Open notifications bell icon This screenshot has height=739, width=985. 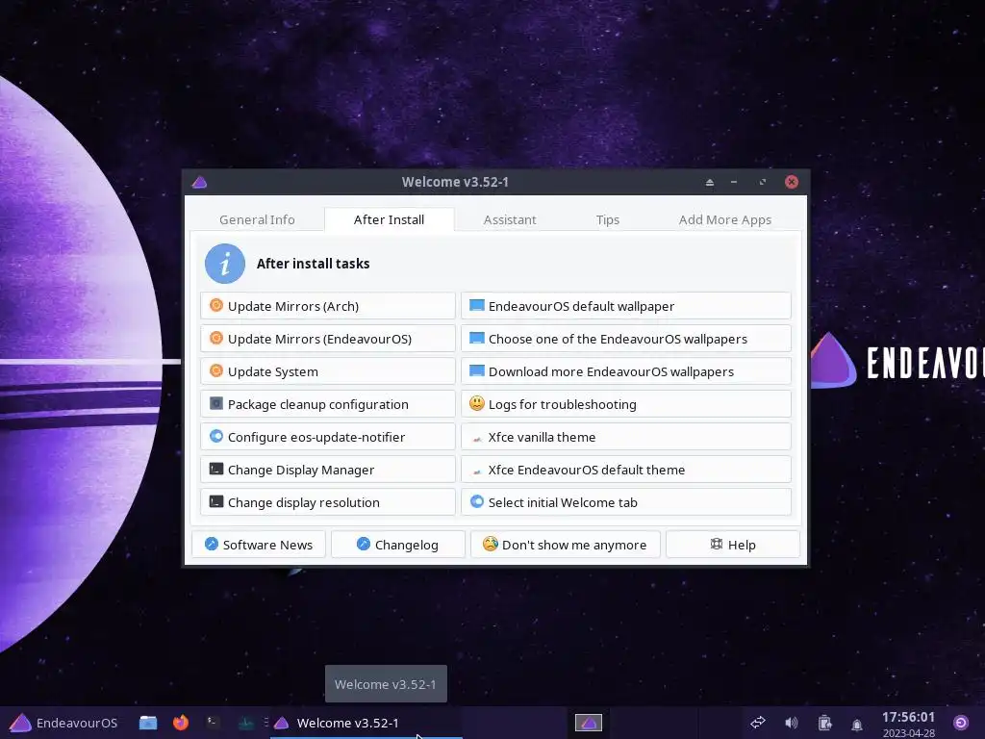pyautogui.click(x=857, y=724)
